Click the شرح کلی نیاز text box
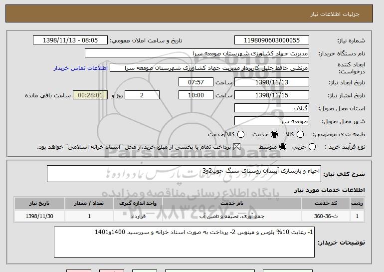Image resolution: width=384 pixels, height=272 pixels. 184,174
